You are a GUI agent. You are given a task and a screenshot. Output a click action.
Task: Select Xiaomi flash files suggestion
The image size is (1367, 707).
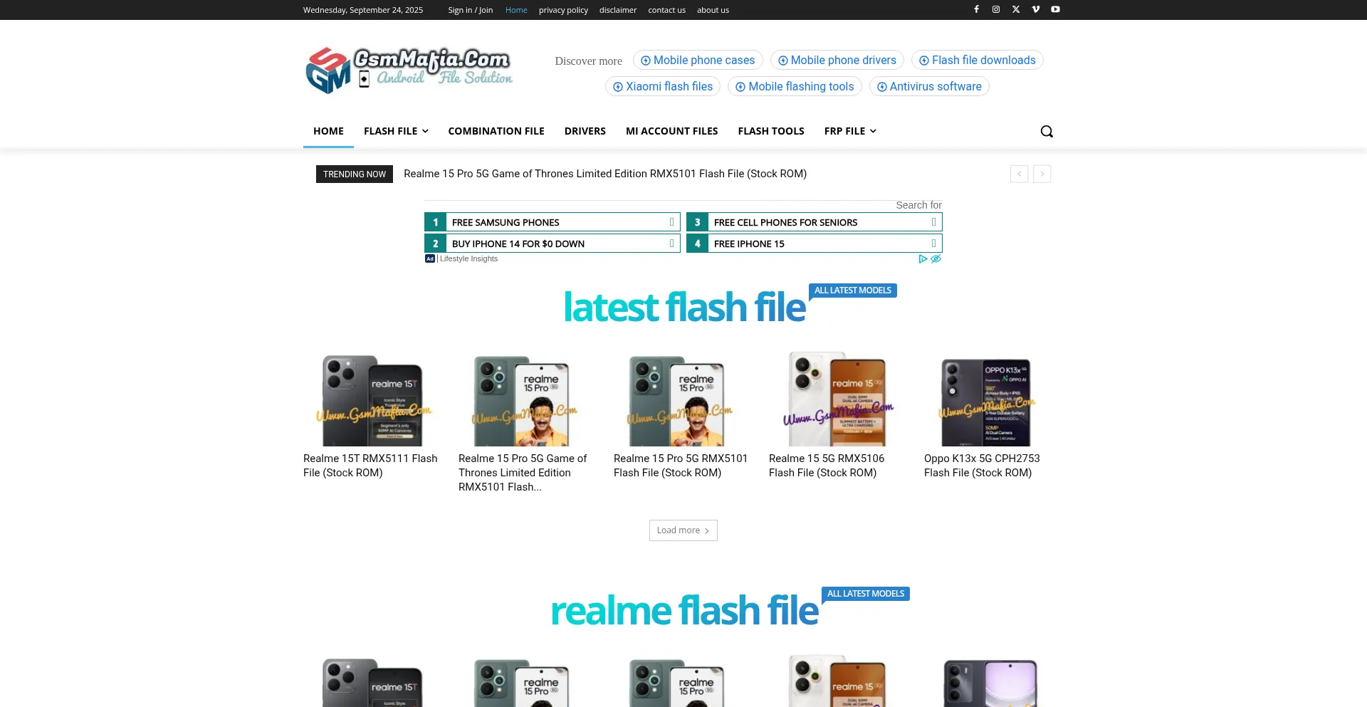[663, 87]
